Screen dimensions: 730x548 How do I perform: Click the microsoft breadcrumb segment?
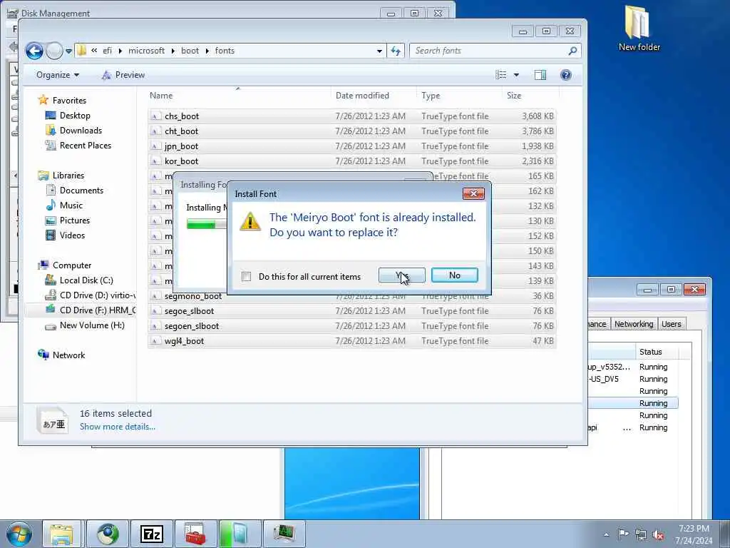(146, 51)
